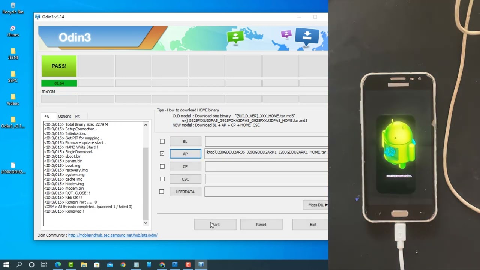Launch Microsoft Edge from taskbar

point(58,265)
